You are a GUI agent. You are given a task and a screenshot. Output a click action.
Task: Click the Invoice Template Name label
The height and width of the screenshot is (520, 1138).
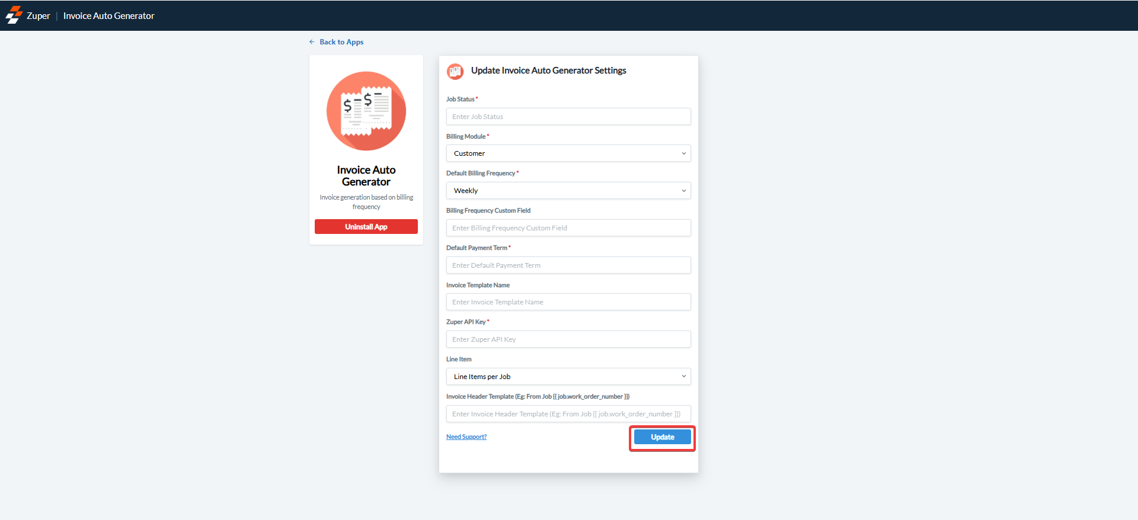[478, 285]
